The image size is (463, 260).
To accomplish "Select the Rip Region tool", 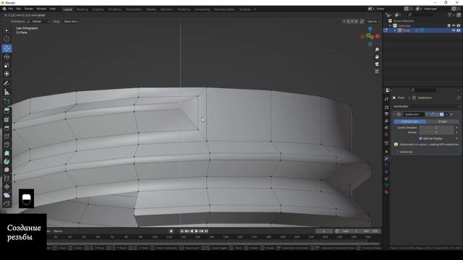I will pos(7,204).
